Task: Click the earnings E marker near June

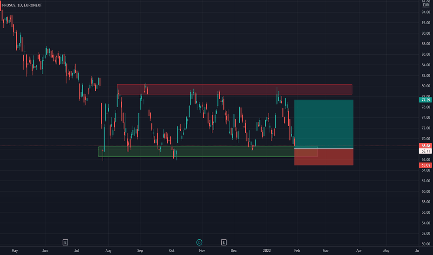Action: tap(65, 242)
